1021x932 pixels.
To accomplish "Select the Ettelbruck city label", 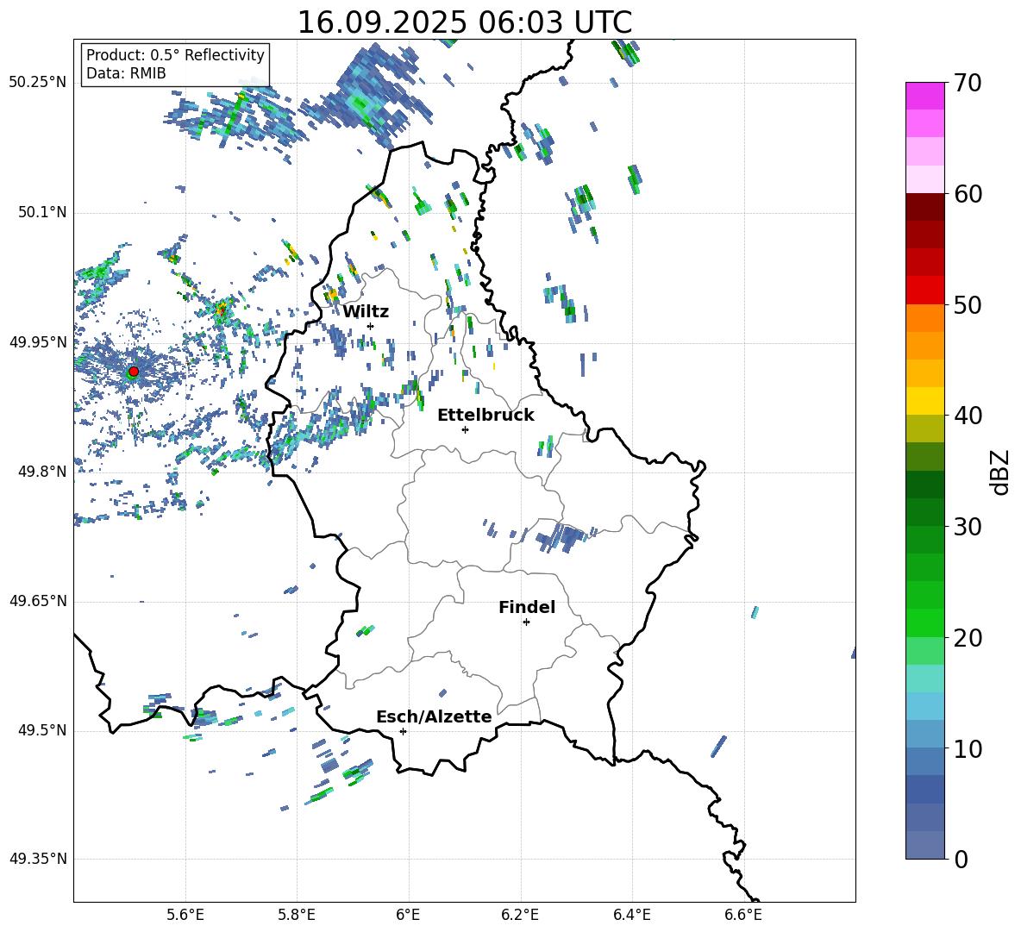I will (485, 416).
